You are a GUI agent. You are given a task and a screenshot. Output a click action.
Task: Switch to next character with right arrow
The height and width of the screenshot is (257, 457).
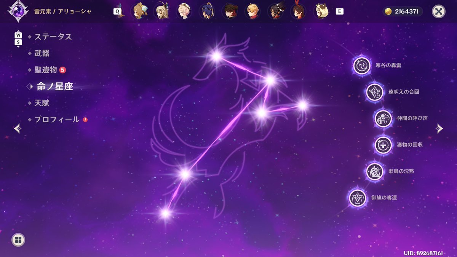click(x=439, y=129)
